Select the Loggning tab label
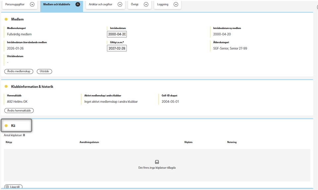 tap(163, 4)
